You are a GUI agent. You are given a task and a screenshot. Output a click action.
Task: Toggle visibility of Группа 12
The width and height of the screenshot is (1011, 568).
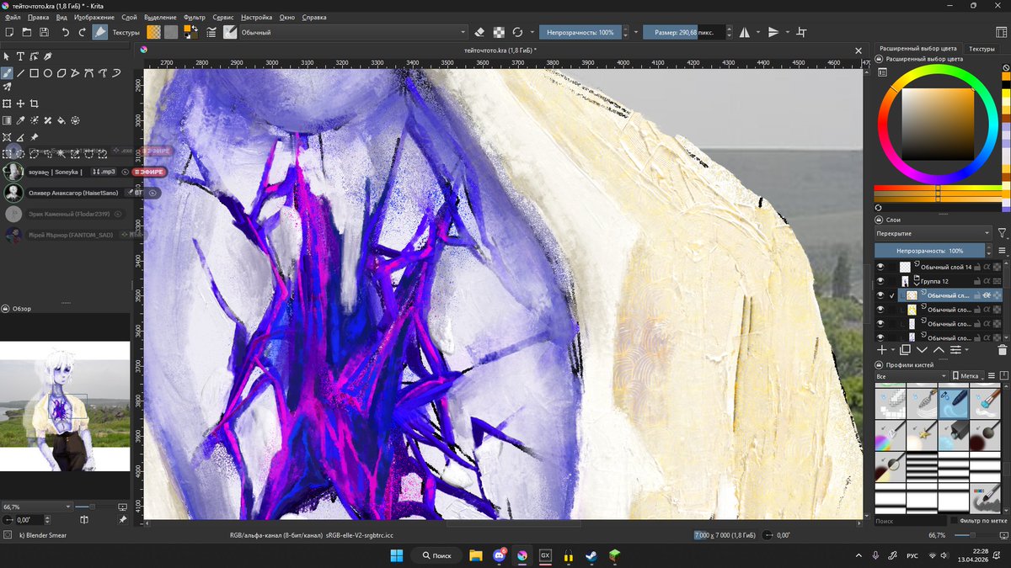click(x=880, y=281)
